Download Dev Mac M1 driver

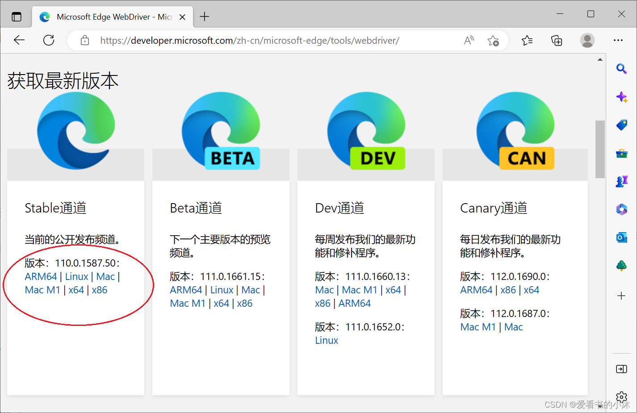point(360,290)
